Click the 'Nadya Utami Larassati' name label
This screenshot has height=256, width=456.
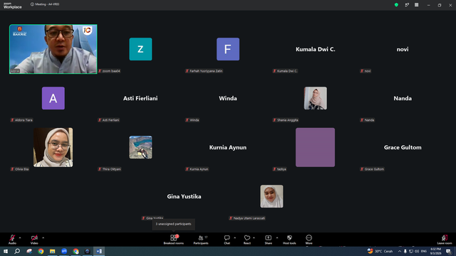point(247,218)
